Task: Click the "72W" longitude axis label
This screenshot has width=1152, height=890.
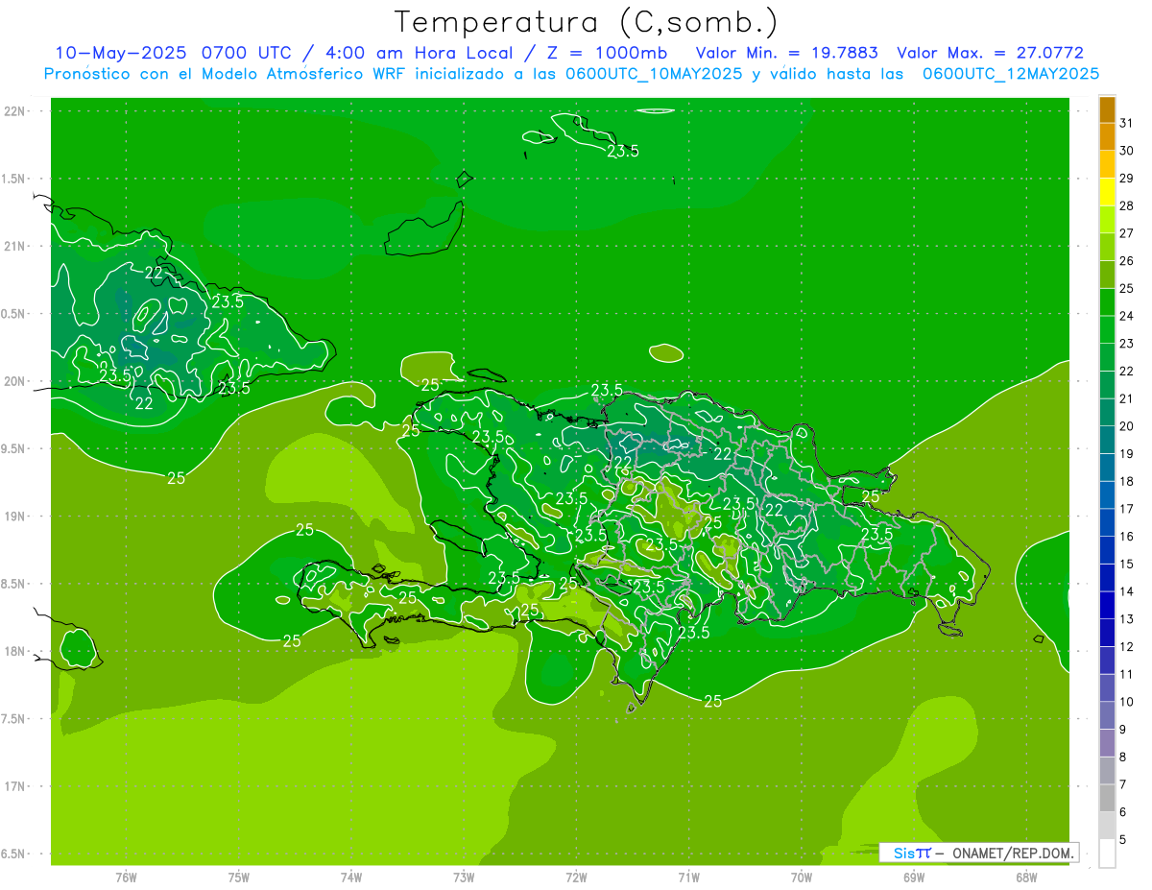Action: pos(577,878)
